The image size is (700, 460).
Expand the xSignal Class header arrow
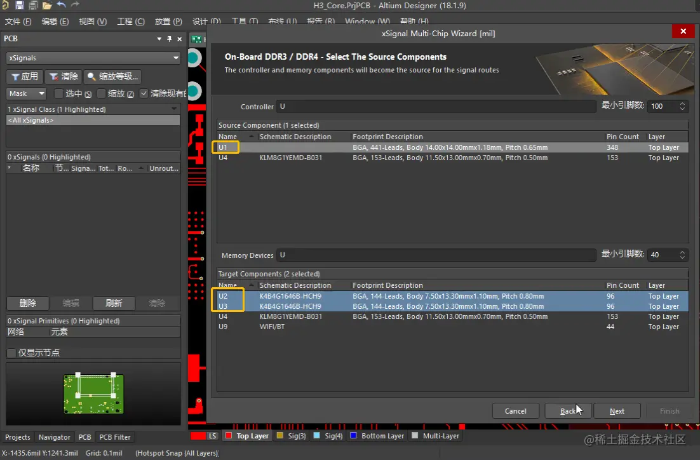tap(173, 109)
